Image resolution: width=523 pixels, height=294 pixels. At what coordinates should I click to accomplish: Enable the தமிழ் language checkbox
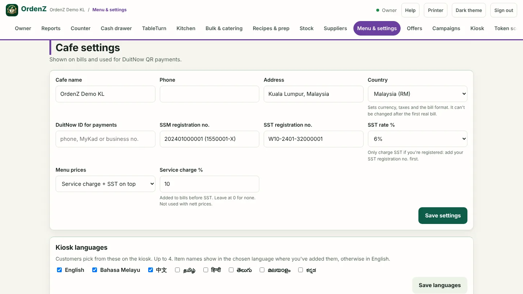pos(178,270)
